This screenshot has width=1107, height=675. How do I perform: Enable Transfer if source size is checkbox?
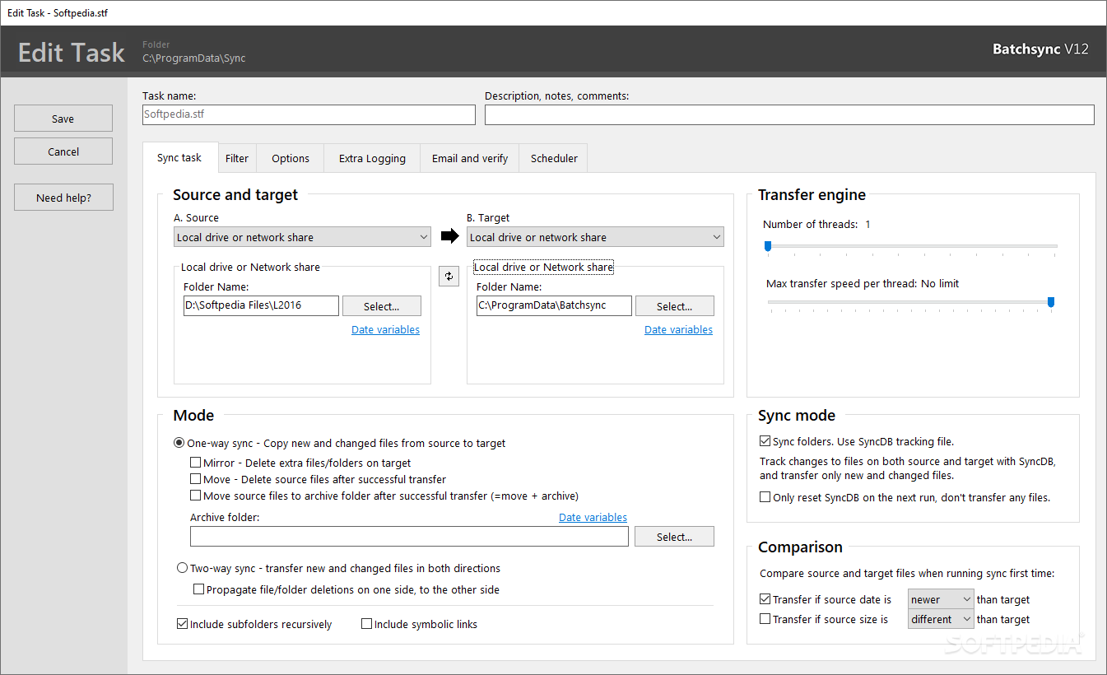[x=765, y=619]
